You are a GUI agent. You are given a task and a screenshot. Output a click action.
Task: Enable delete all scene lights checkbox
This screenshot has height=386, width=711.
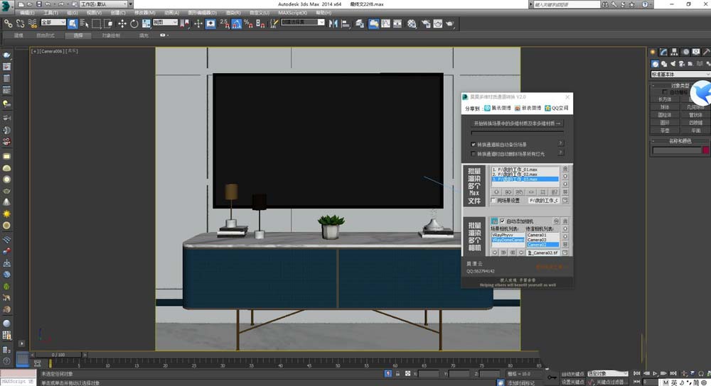tap(474, 153)
